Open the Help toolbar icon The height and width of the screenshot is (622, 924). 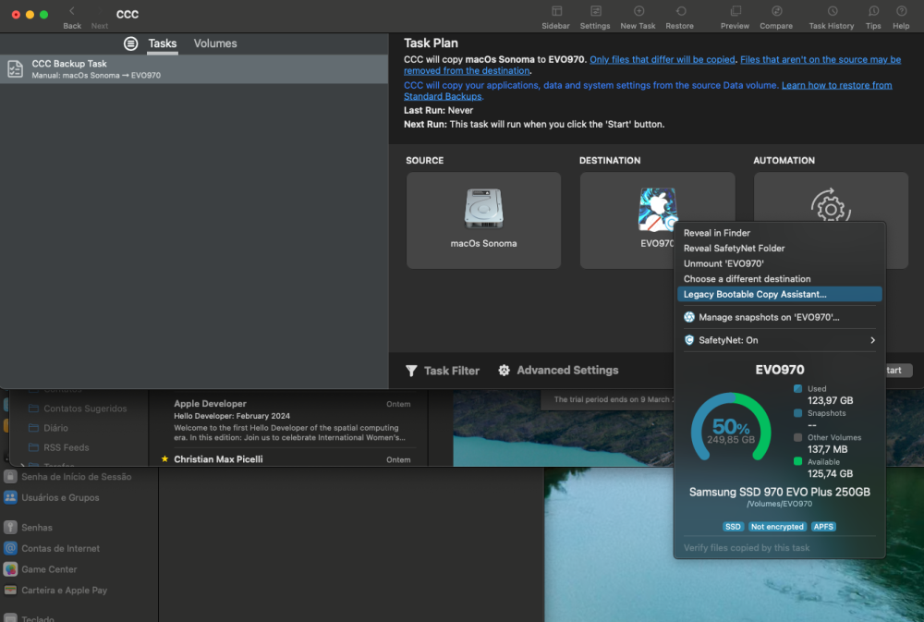click(901, 11)
